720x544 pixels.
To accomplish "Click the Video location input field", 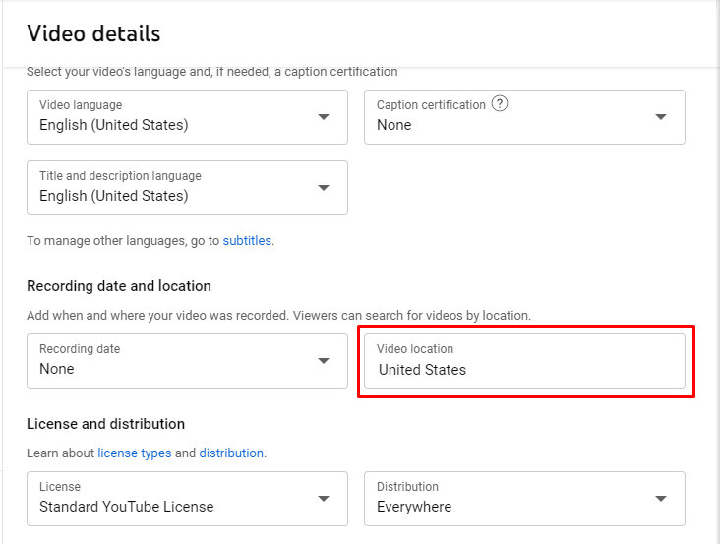I will pos(524,361).
